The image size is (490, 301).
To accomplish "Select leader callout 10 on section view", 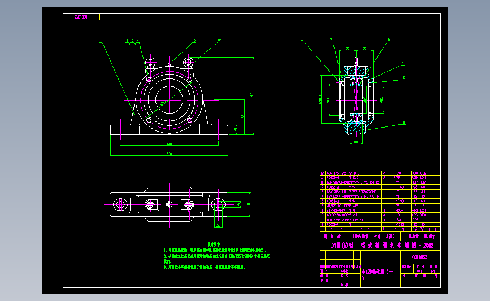I will [404, 78].
